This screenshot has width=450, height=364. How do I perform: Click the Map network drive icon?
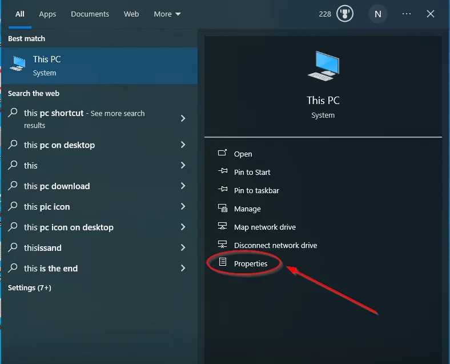point(223,227)
